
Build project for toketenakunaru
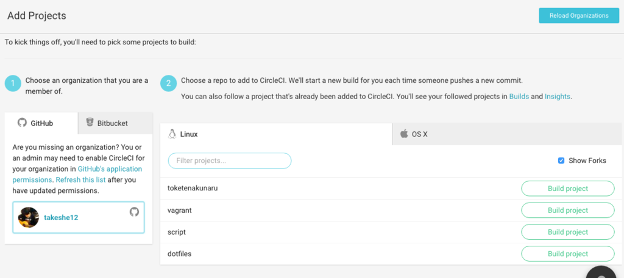pyautogui.click(x=567, y=189)
